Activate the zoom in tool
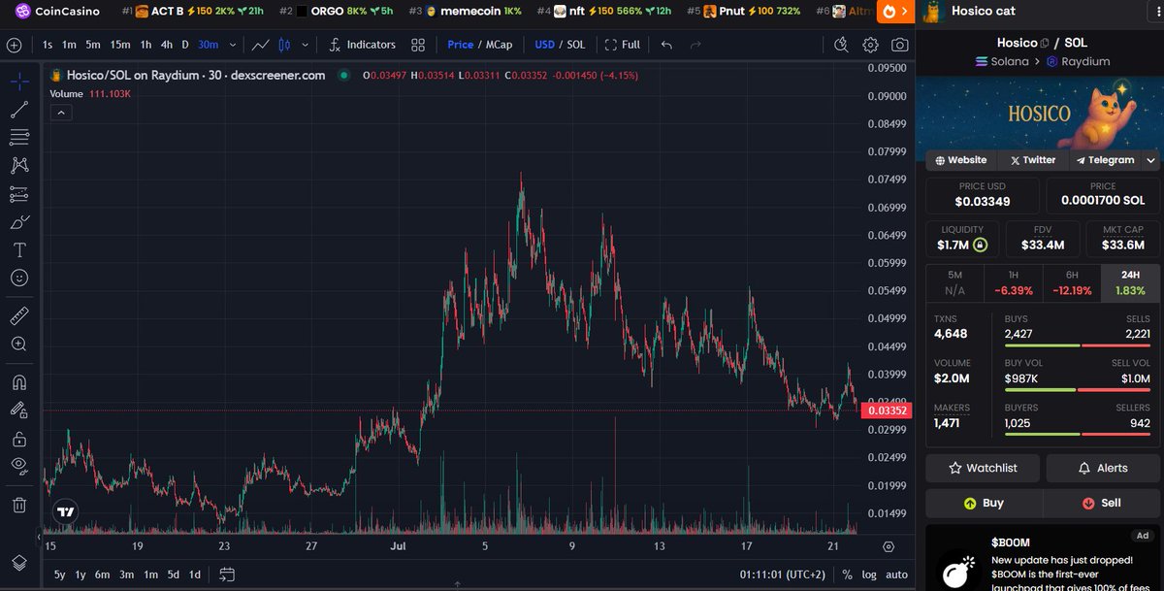The image size is (1164, 591). pyautogui.click(x=18, y=344)
